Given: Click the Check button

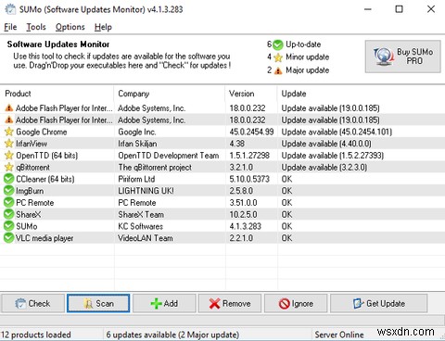Looking at the screenshot, I should tap(33, 303).
